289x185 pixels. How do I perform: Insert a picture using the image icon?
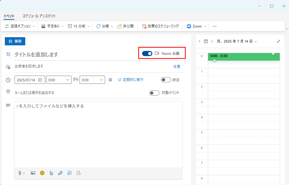click(x=33, y=173)
